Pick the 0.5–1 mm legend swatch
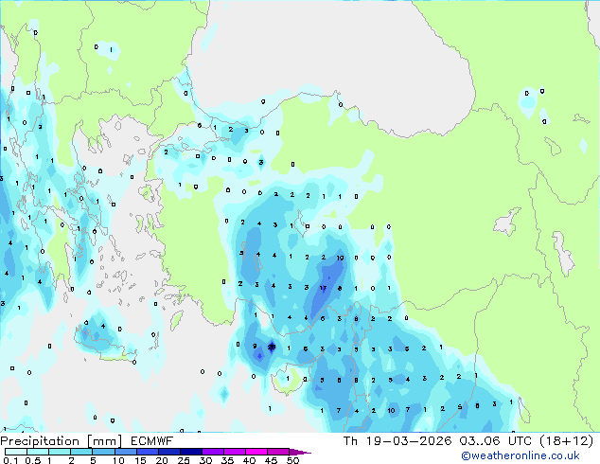Viewport: 600px width, 464px height. pos(38,452)
